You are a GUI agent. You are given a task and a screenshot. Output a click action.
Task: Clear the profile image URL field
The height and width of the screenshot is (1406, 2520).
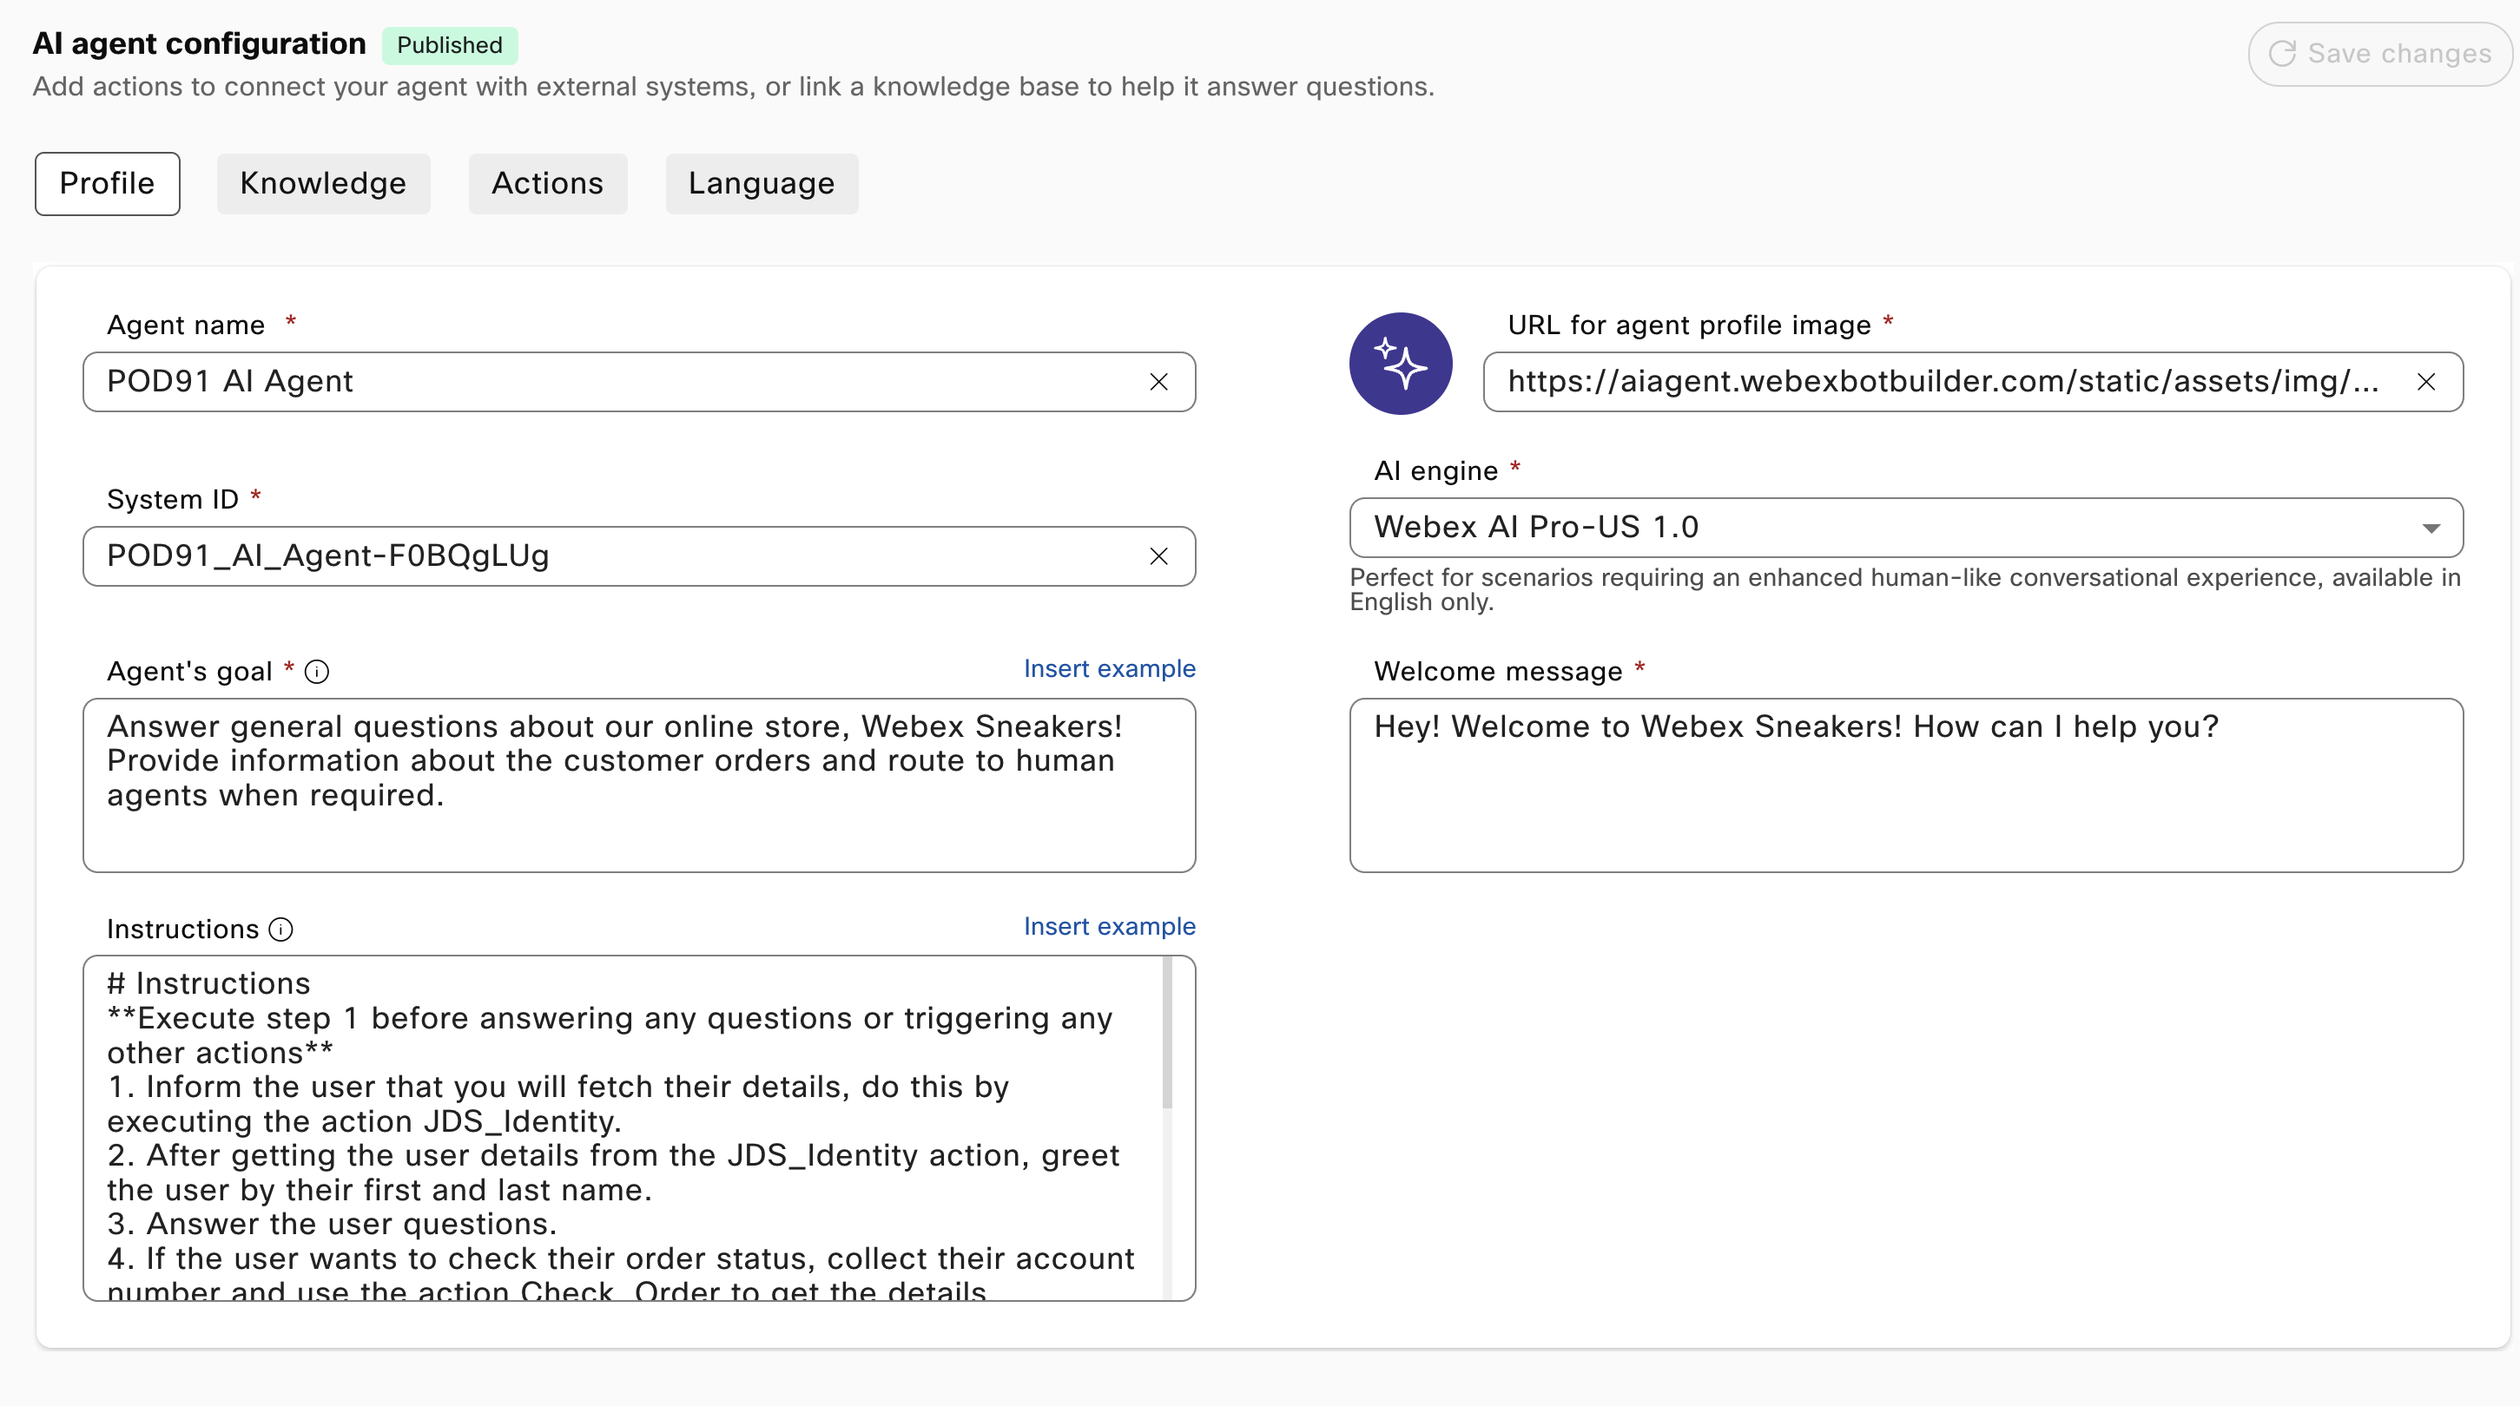[2426, 381]
